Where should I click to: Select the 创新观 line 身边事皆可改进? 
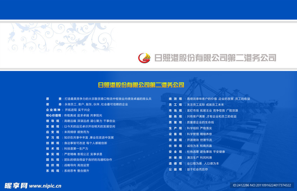tap(77, 143)
